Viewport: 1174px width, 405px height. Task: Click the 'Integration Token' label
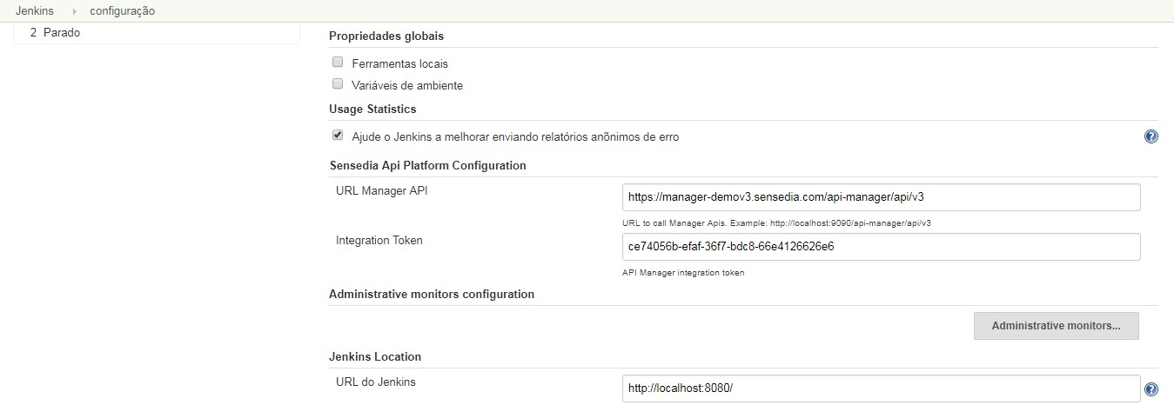379,240
